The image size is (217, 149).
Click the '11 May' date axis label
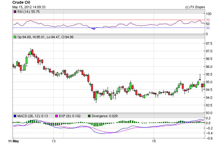[x=13, y=141]
